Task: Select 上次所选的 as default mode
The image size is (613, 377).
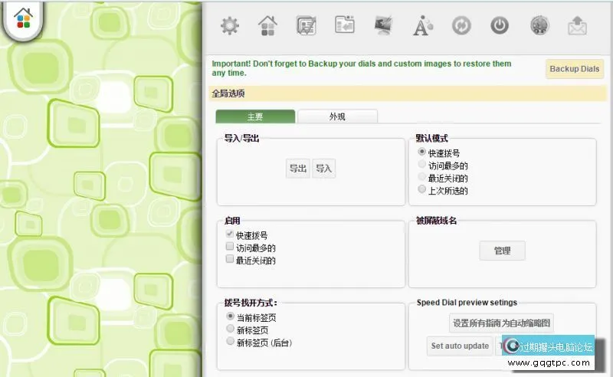Action: [421, 188]
